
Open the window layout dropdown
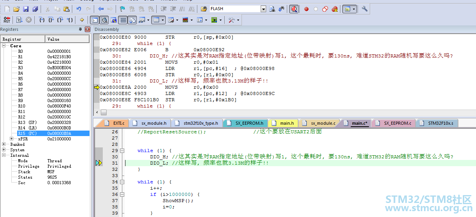click(354, 9)
